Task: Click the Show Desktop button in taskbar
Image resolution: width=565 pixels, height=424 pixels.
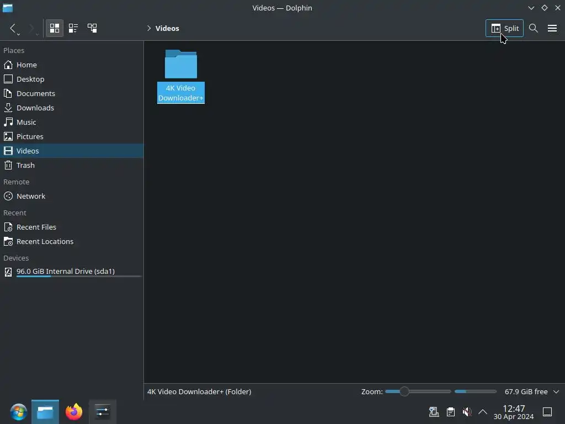Action: coord(547,412)
